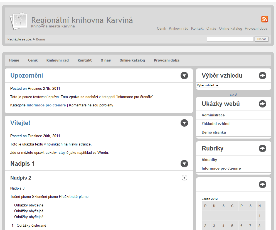Click the calendar widget arrow icon

point(262,185)
